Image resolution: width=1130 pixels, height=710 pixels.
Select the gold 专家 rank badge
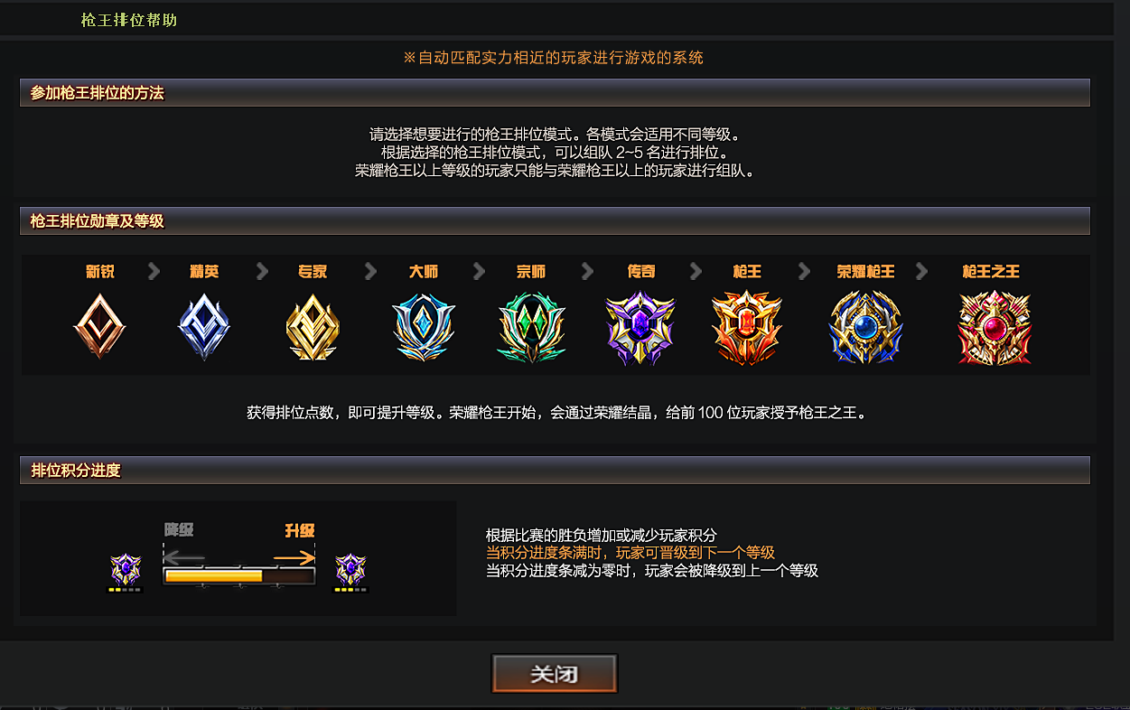coord(313,326)
